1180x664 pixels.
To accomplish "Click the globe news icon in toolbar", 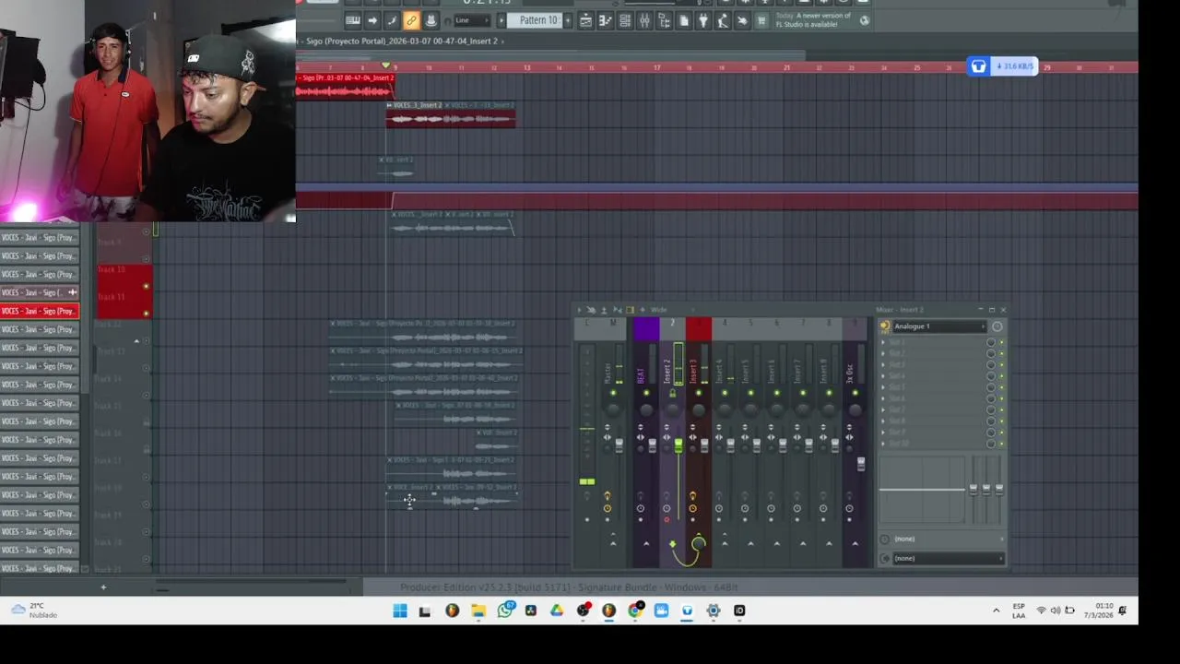I will 864,20.
